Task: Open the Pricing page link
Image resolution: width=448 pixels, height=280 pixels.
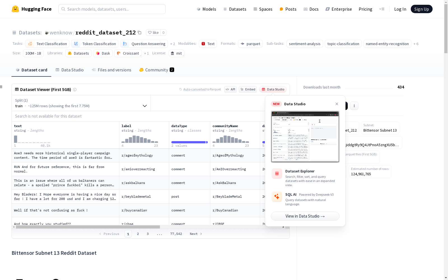Action: click(x=365, y=9)
